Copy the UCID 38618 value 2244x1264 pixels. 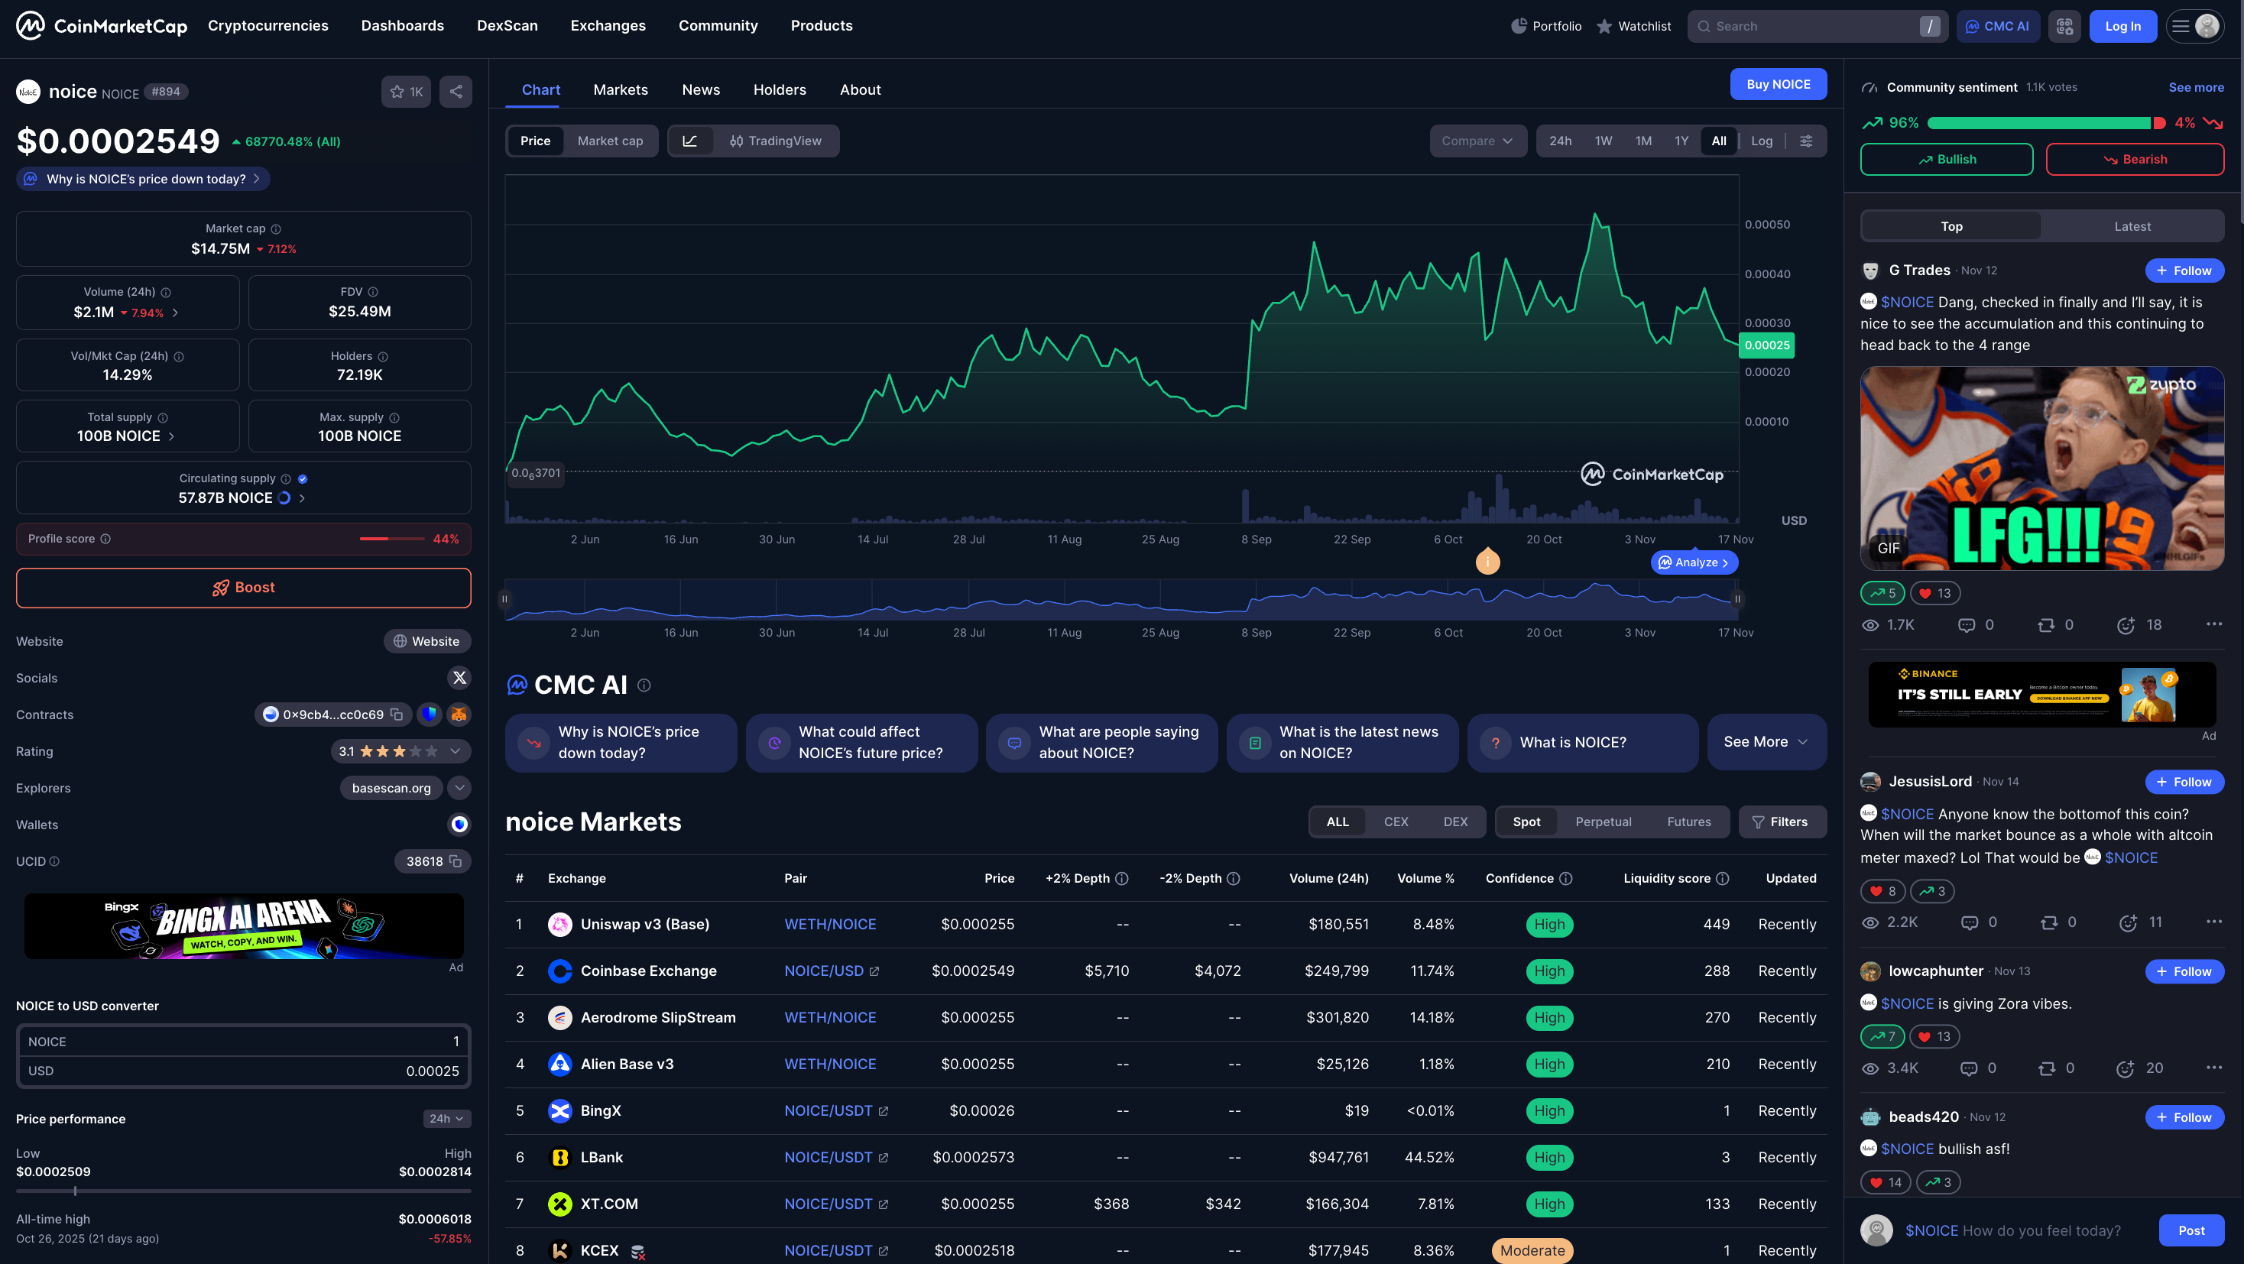456,861
